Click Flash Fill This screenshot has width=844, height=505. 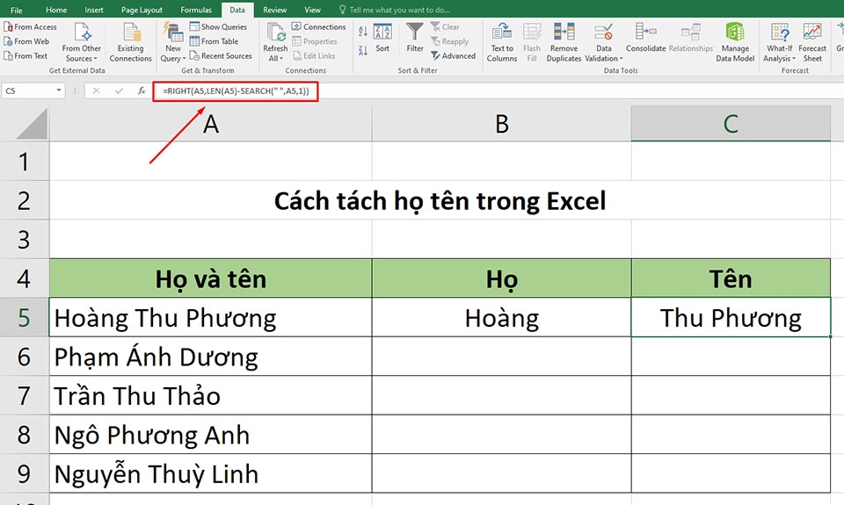tap(532, 42)
